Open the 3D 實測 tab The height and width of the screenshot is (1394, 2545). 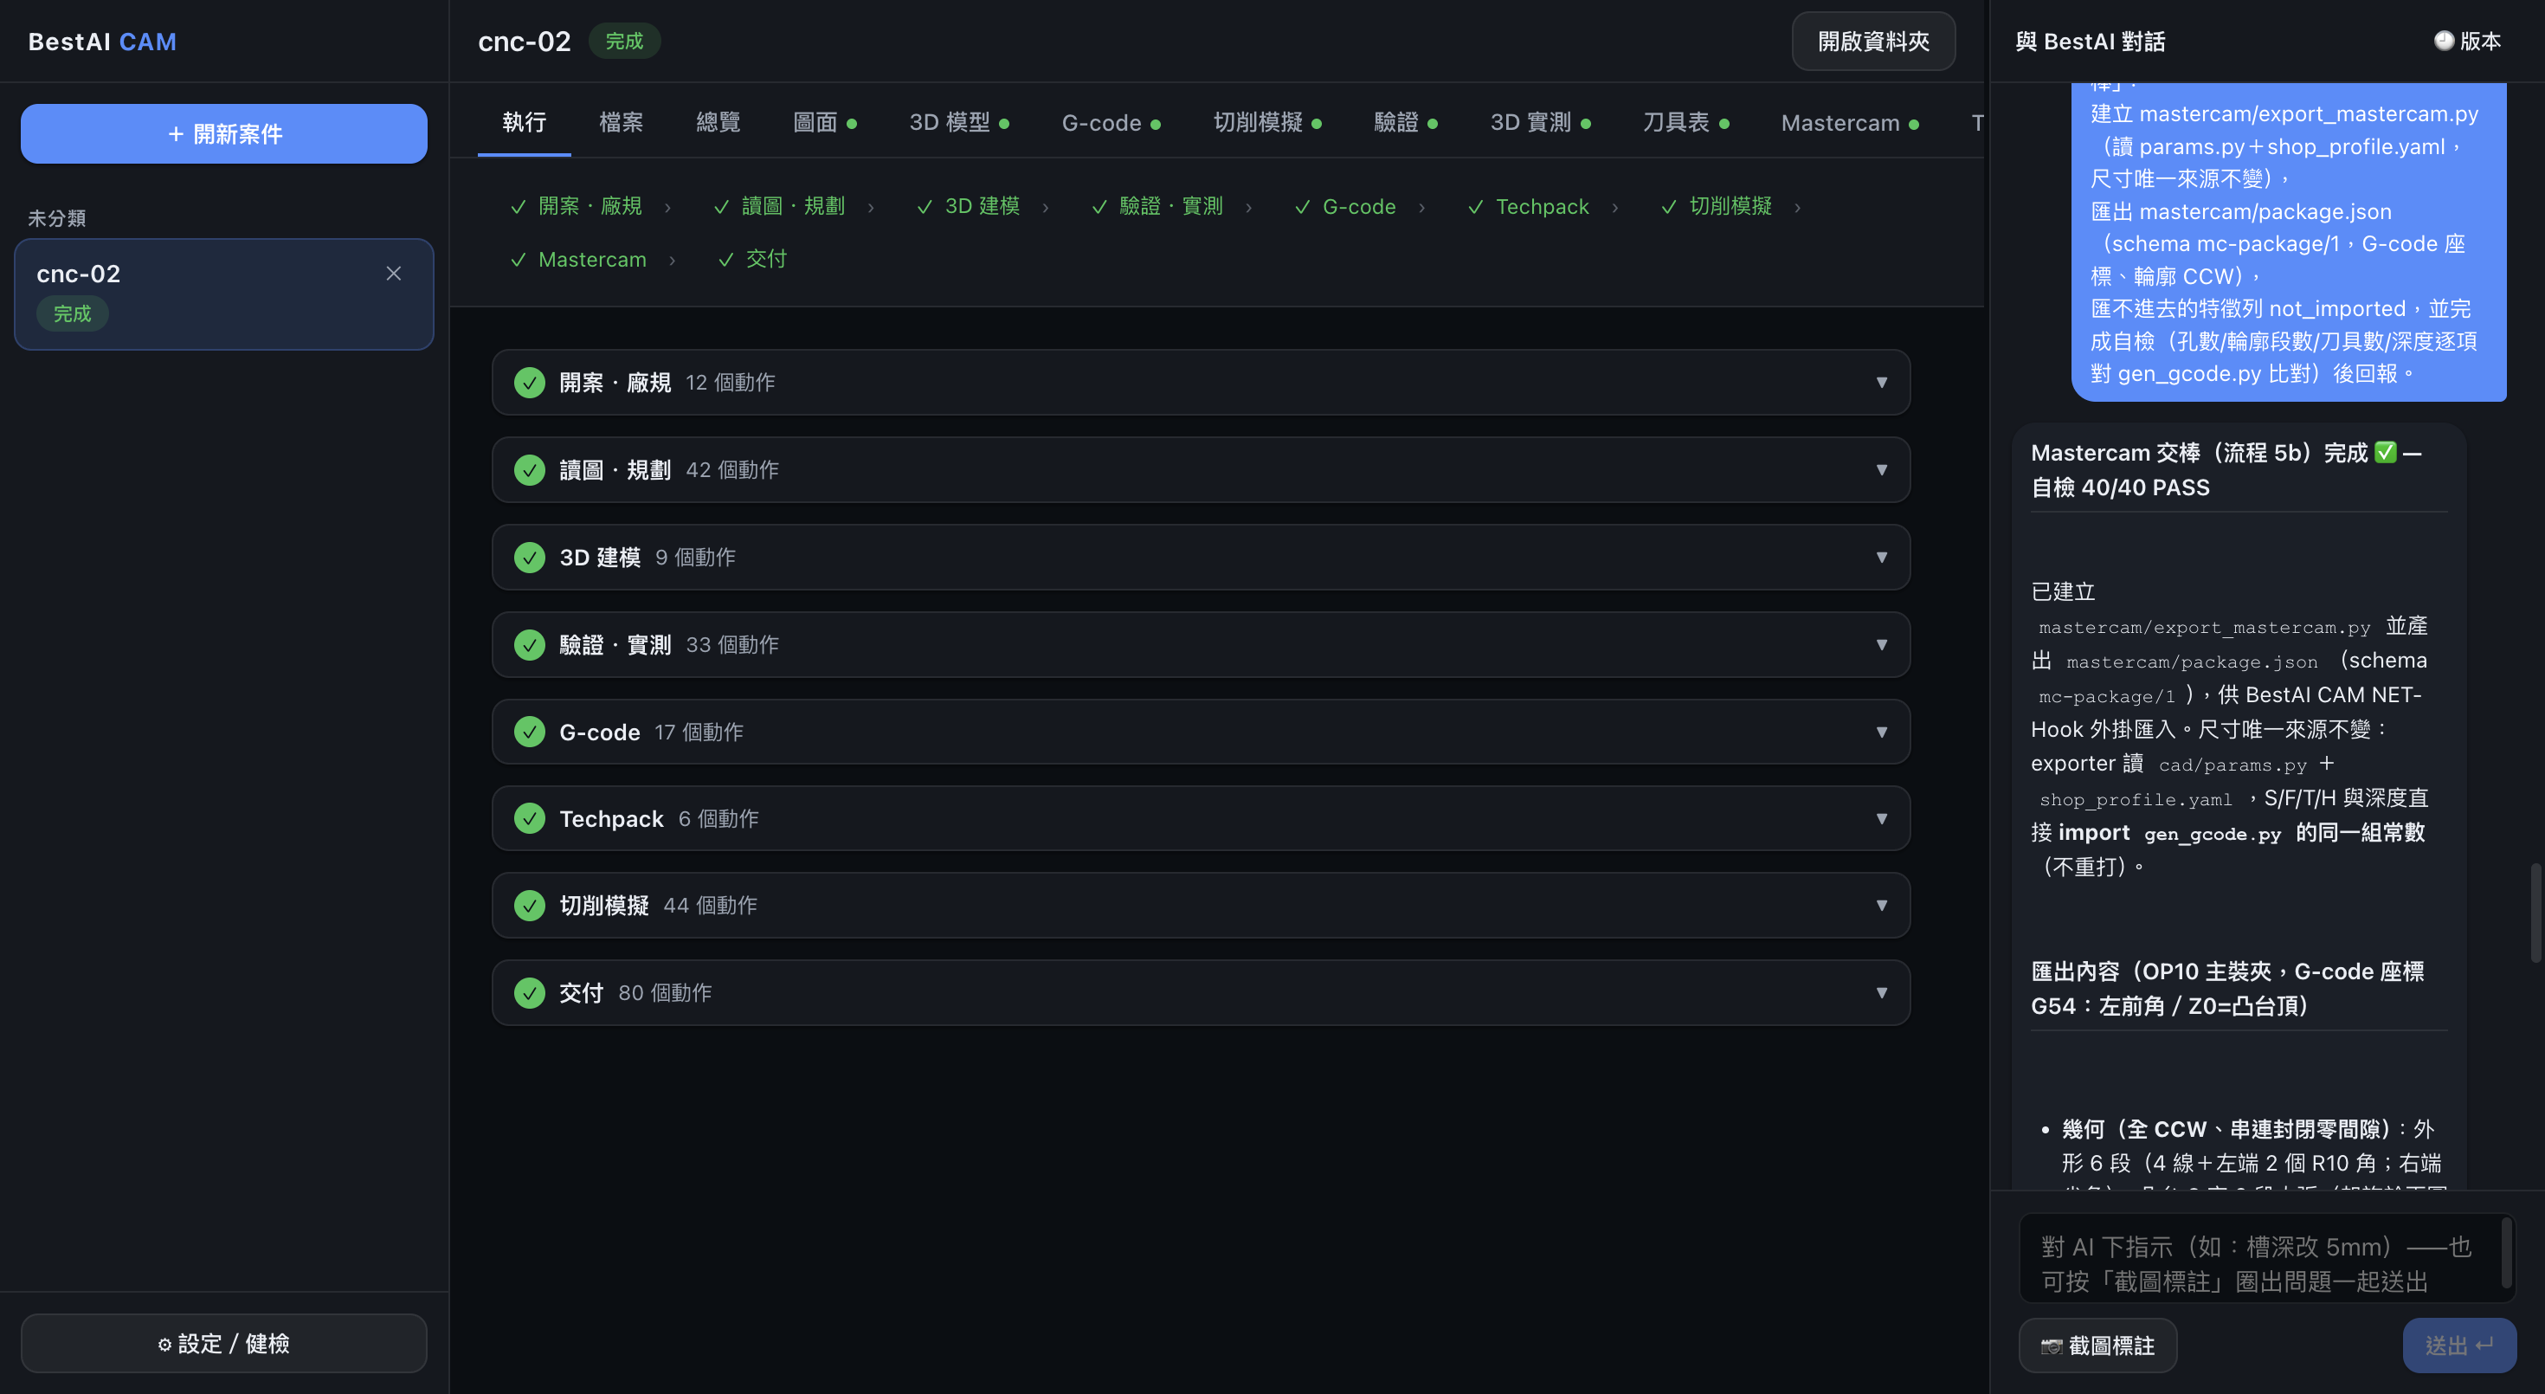pos(1539,122)
